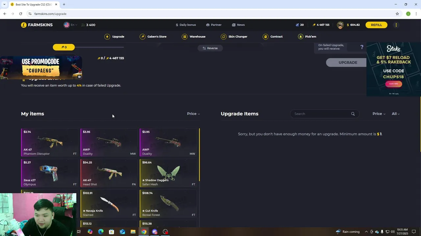This screenshot has width=421, height=236.
Task: Go back in browser history
Action: pyautogui.click(x=5, y=14)
